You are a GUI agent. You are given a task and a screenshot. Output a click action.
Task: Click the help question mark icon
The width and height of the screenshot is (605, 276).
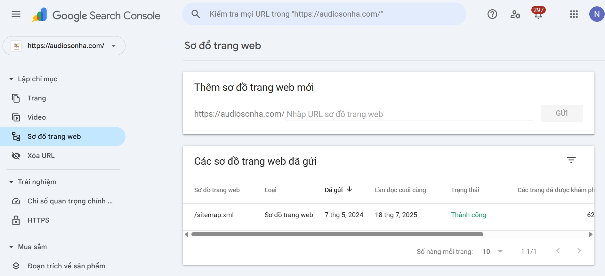tap(492, 14)
